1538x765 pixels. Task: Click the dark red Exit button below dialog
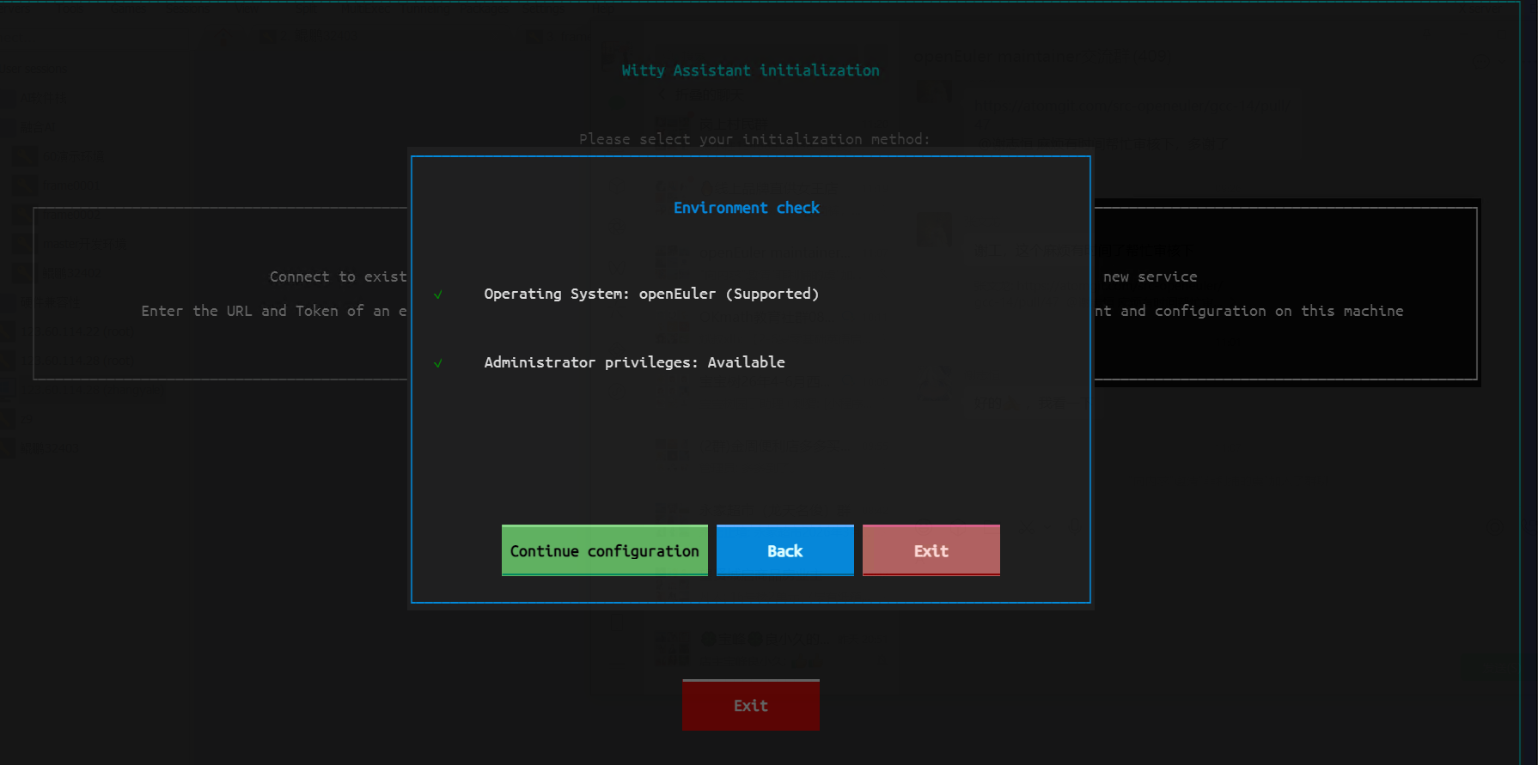point(750,705)
